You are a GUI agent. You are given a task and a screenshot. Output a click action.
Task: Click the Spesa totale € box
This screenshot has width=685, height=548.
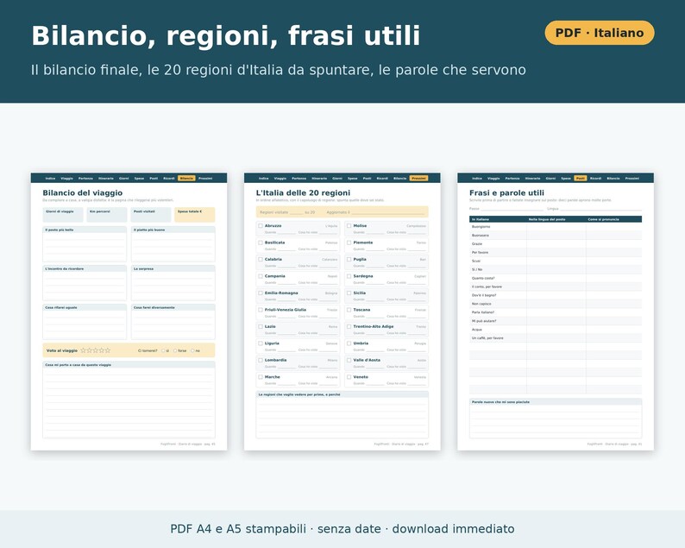(x=195, y=215)
